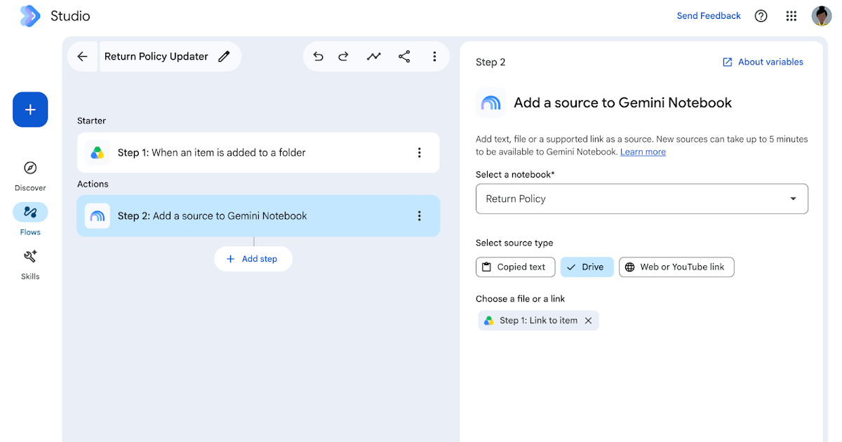This screenshot has width=842, height=442.
Task: Redo the last change
Action: click(344, 57)
